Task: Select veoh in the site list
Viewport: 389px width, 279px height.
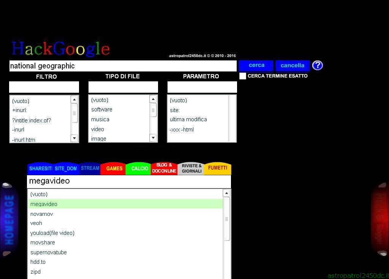Action: point(125,223)
